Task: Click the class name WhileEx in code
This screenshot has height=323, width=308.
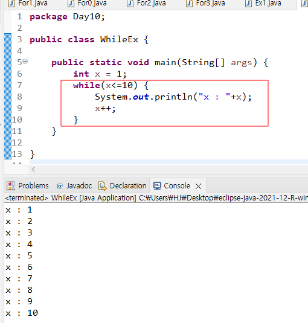Action: point(119,39)
